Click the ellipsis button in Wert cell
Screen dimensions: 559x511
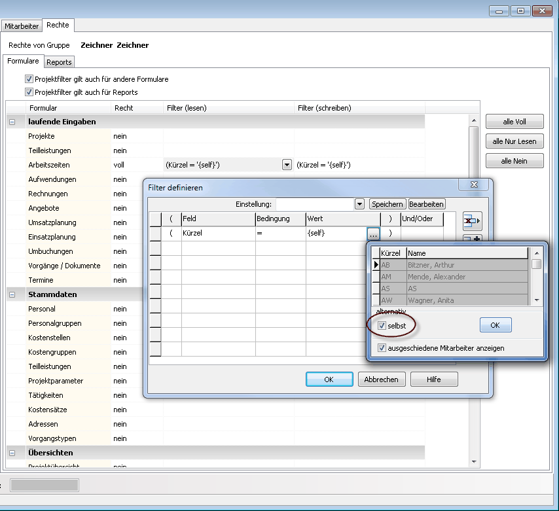tap(373, 233)
